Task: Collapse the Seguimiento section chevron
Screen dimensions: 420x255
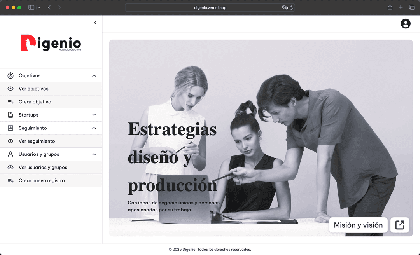Action: pyautogui.click(x=94, y=128)
